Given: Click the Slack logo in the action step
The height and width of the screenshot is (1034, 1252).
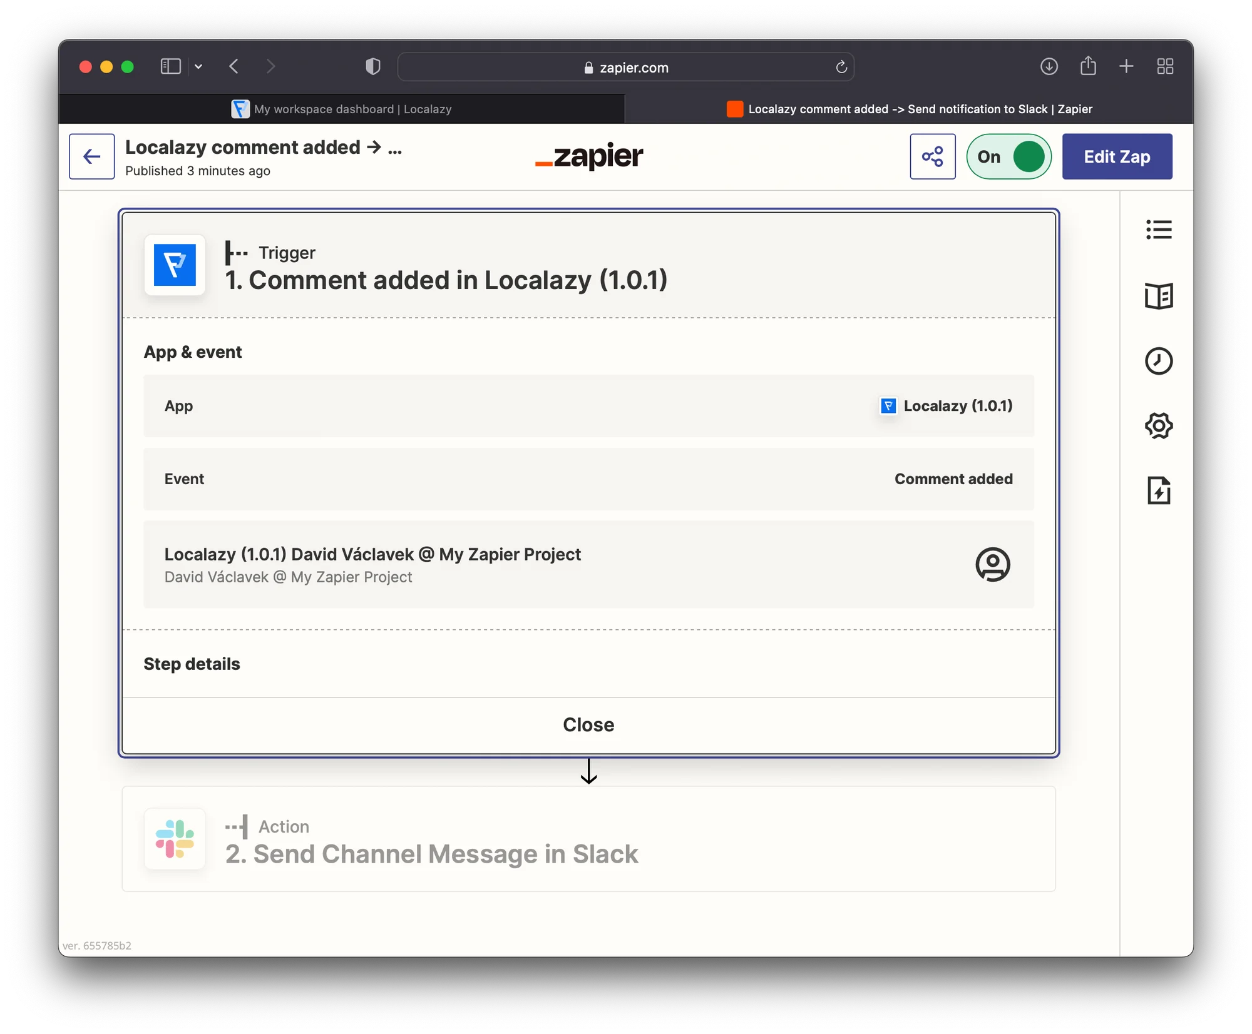Looking at the screenshot, I should (x=175, y=839).
